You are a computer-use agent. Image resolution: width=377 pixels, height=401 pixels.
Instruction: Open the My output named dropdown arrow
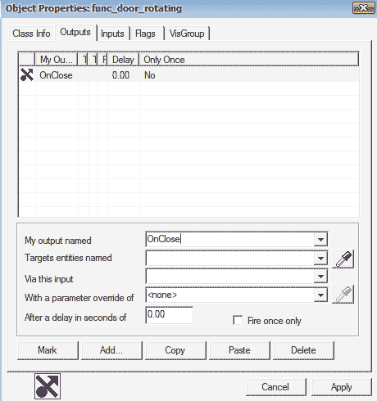[x=320, y=240]
